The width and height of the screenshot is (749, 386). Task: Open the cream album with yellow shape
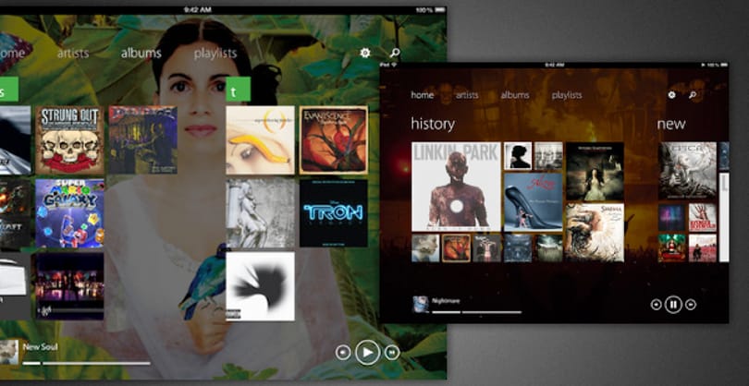(261, 139)
